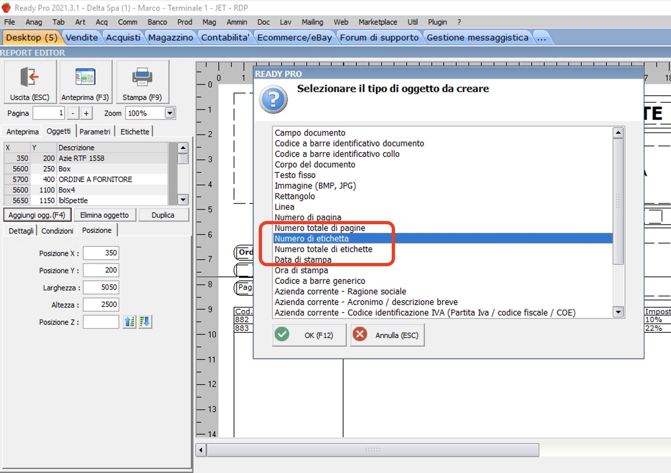Viewport: 671px width, 473px height.
Task: Open the Anag menu
Action: pyautogui.click(x=34, y=22)
